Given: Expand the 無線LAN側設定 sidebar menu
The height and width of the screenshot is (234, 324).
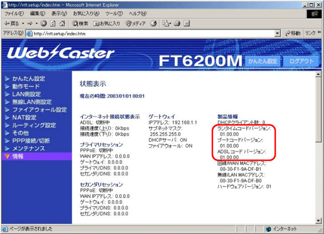Looking at the screenshot, I should coord(33,102).
